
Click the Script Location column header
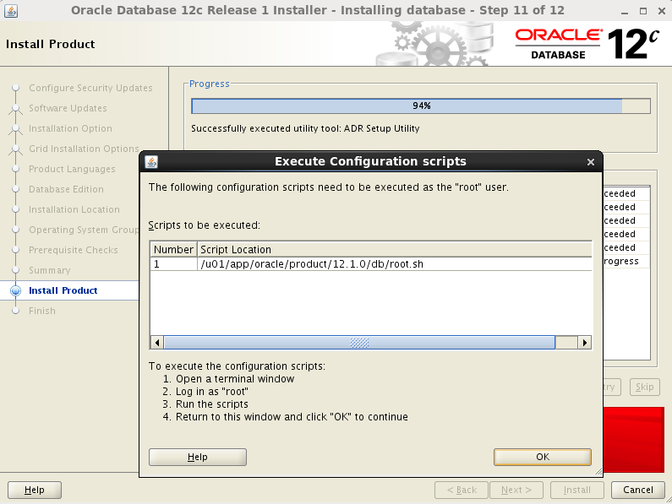[394, 250]
